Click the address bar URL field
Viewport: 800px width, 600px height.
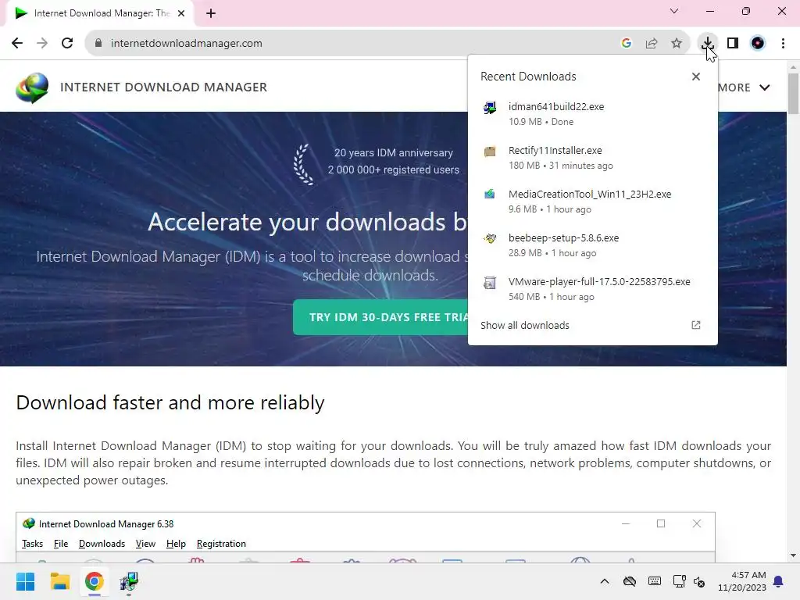coord(357,44)
